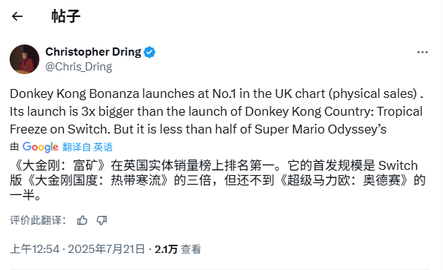Rate the translation with thumbs down
Viewport: 443px width, 270px height.
tap(102, 220)
